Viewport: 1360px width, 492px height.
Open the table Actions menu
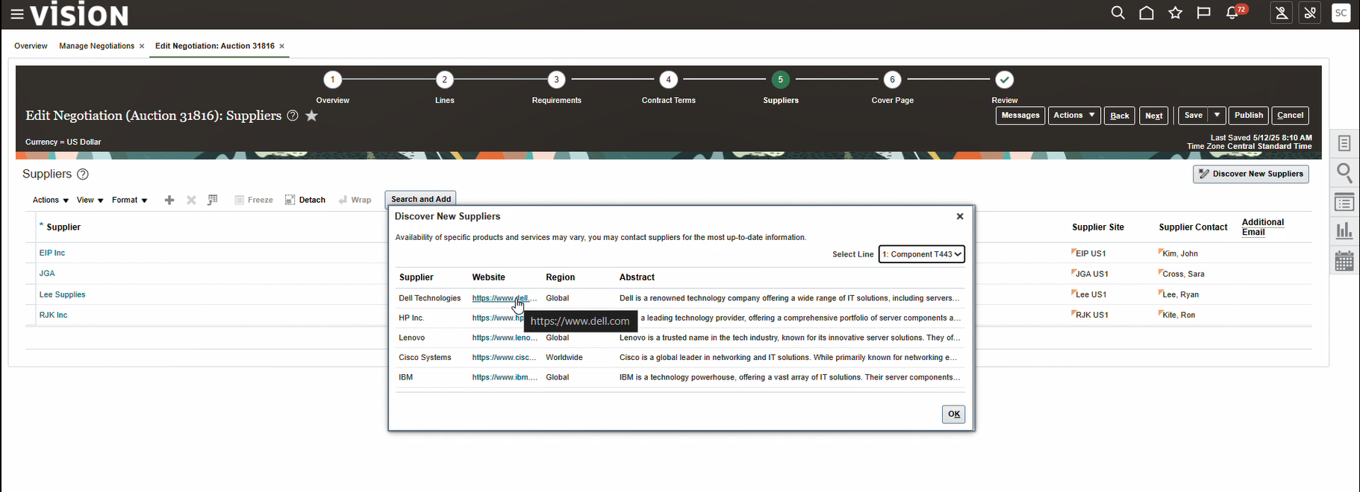[51, 200]
